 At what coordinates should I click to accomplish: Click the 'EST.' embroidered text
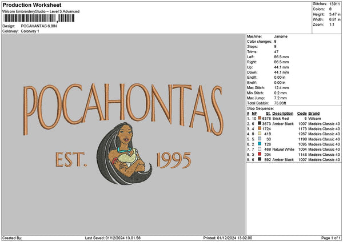coord(71,160)
